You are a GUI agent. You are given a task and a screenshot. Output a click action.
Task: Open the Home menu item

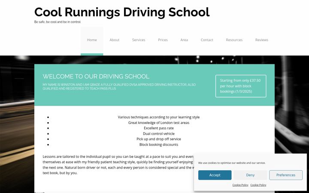tap(92, 40)
